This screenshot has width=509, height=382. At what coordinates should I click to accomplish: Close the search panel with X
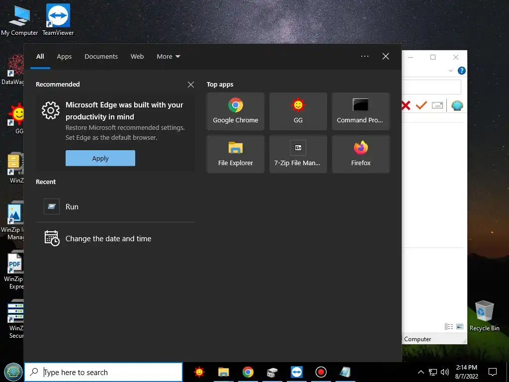(385, 57)
